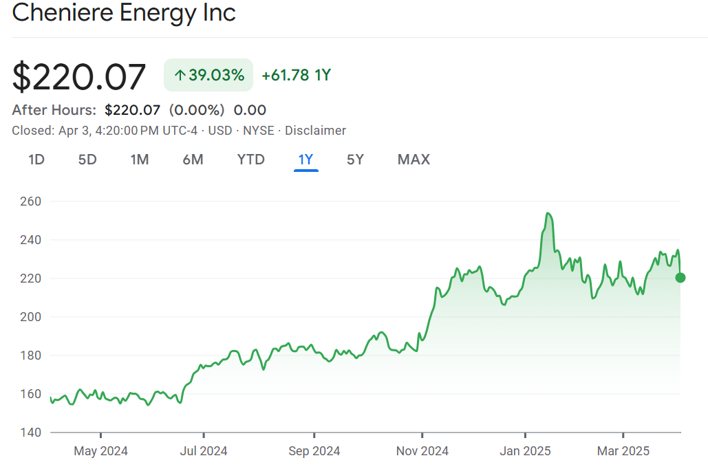Click the up arrow in percent badge
The height and width of the screenshot is (469, 708).
(x=180, y=76)
